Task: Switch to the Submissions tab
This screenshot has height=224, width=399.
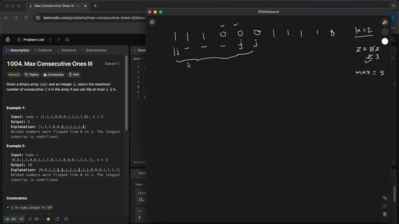Action: (x=94, y=50)
